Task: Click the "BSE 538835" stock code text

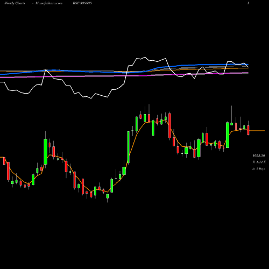Action: [x=82, y=3]
